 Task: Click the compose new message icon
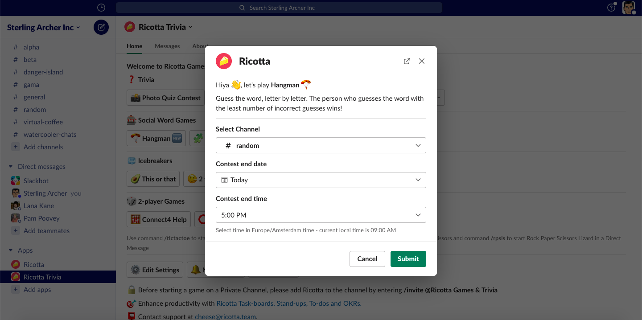[x=101, y=27]
